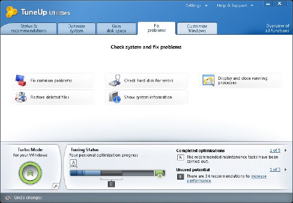Click Undo changes text in bottom bar
293x203 pixels.
point(28,198)
